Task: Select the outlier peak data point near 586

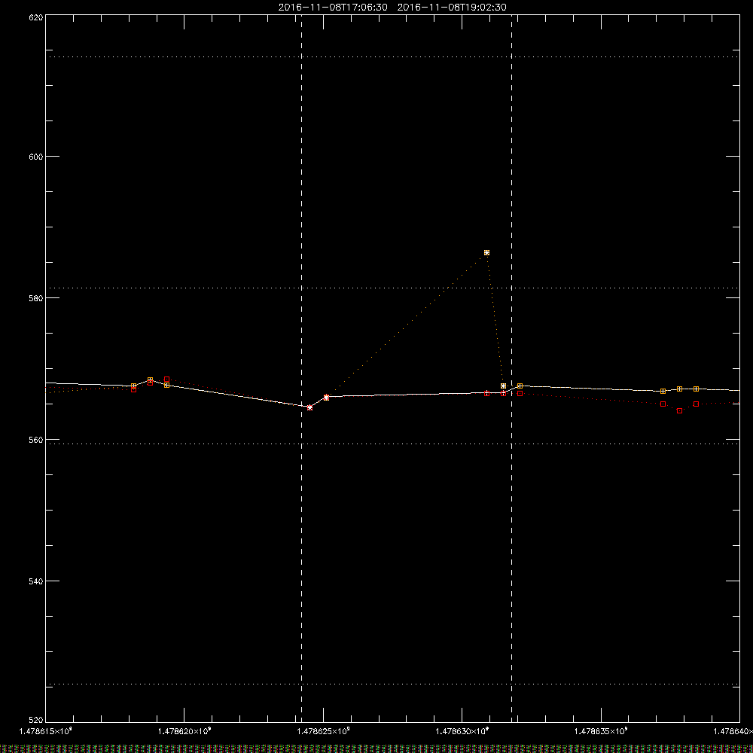Action: (x=487, y=252)
